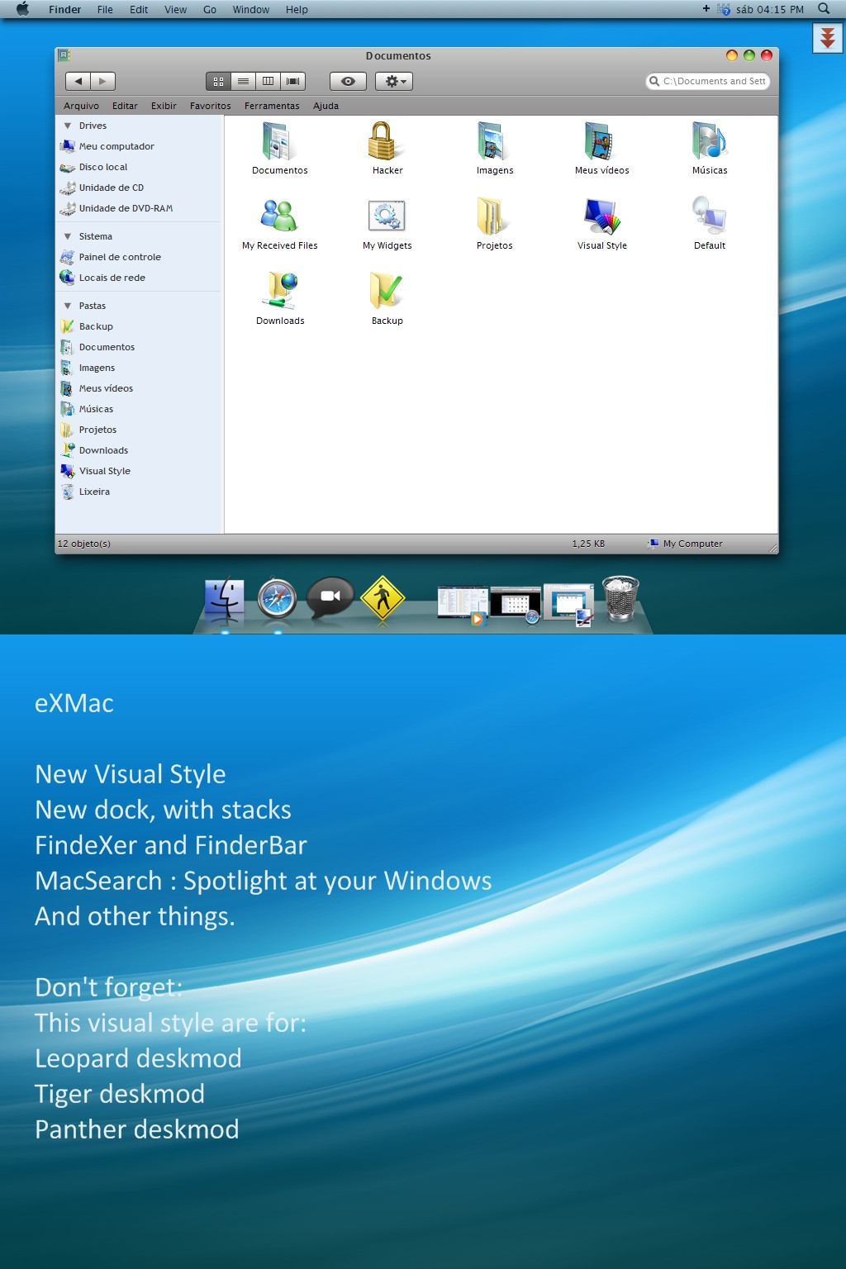Open Spotlight magnifier in menu bar
This screenshot has height=1269, width=846.
824,9
